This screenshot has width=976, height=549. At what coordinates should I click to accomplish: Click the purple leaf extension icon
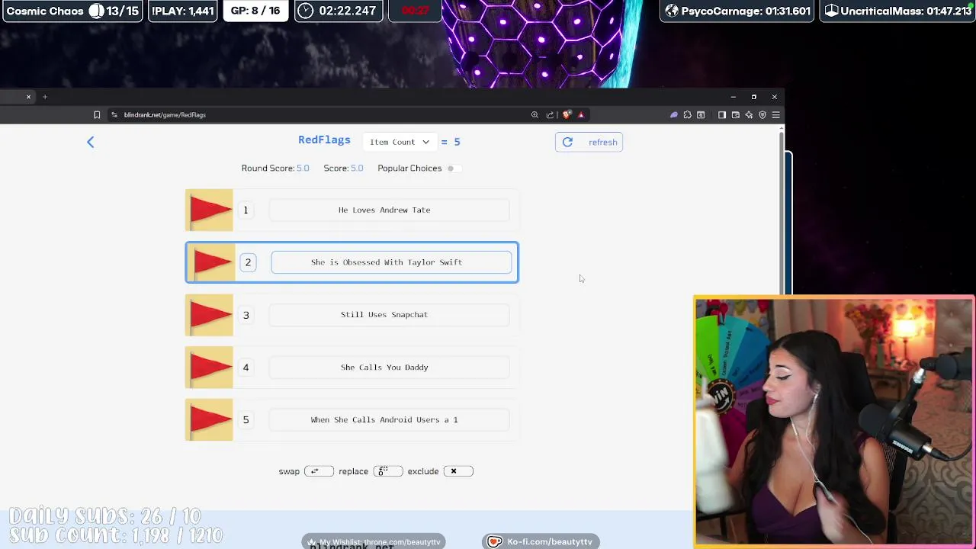point(674,115)
